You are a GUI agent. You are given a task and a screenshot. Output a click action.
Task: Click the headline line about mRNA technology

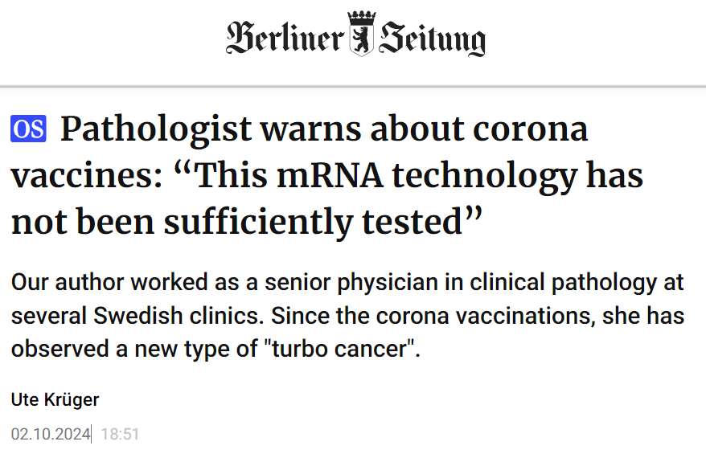tap(327, 177)
